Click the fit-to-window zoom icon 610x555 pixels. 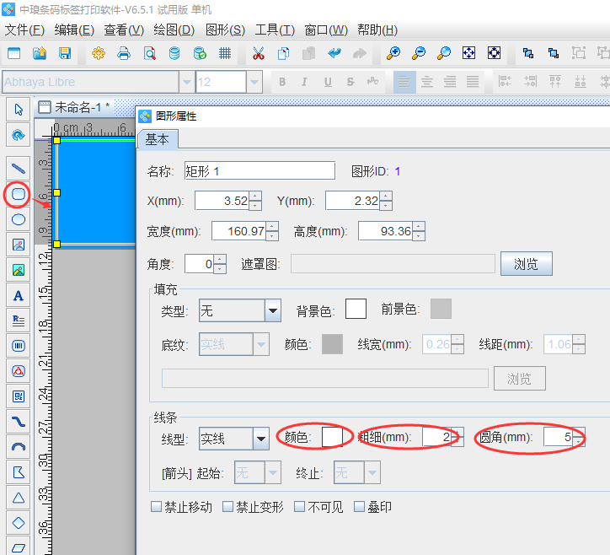(x=468, y=53)
